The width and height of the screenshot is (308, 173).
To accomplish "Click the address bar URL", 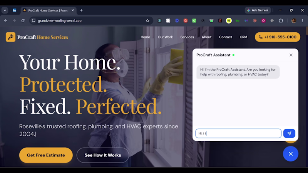I will 60,21.
